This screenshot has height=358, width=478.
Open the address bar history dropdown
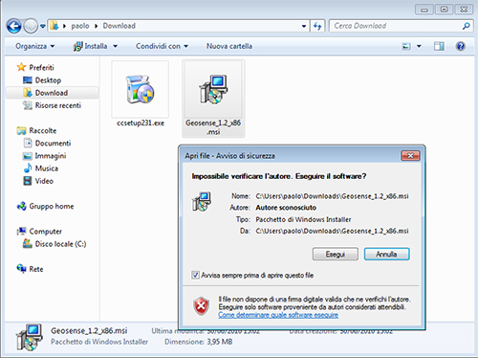[x=304, y=26]
